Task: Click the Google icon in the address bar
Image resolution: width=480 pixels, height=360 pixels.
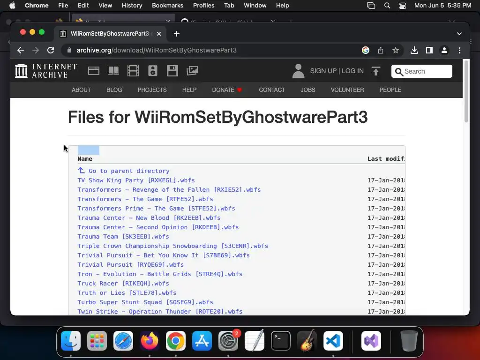Action: click(x=366, y=50)
